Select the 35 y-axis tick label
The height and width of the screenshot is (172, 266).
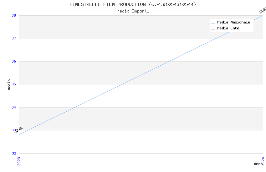tap(14, 84)
